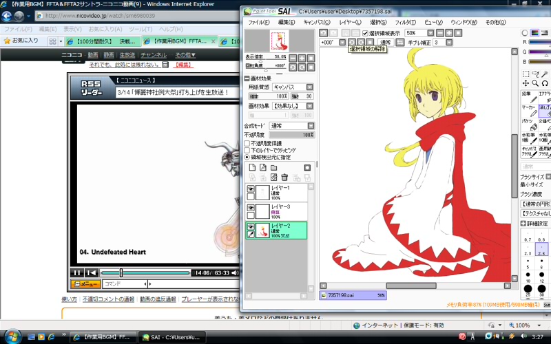Open the 画材効果 【効果なし】 dropdown

click(x=309, y=106)
